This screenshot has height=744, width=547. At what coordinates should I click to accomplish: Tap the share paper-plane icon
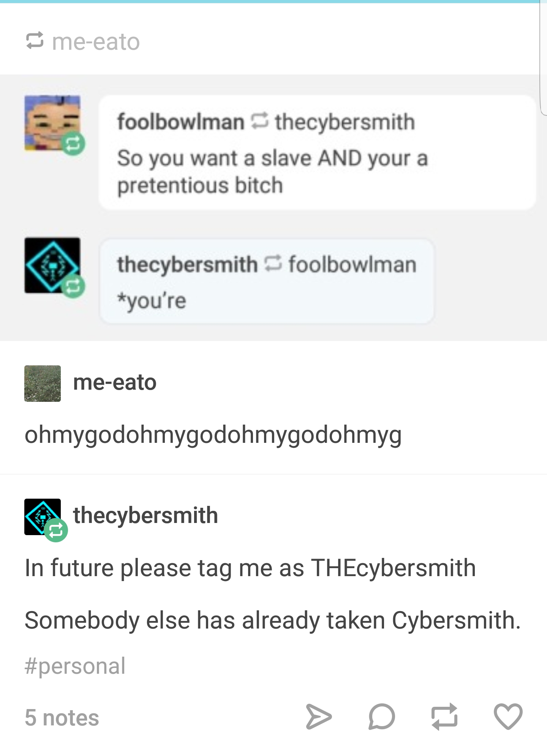click(x=318, y=717)
